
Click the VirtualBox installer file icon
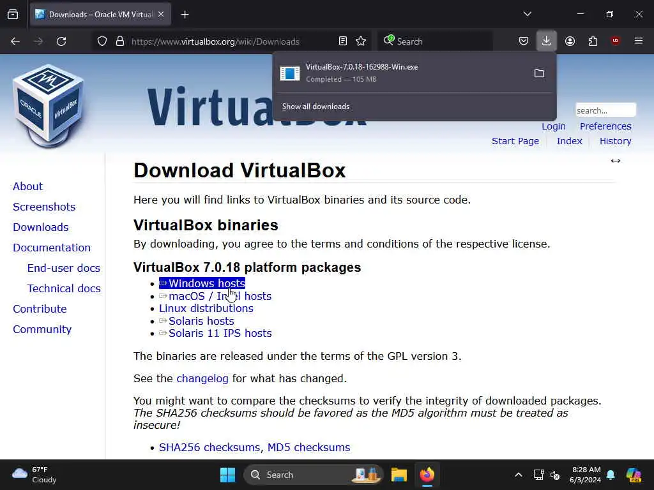[290, 73]
